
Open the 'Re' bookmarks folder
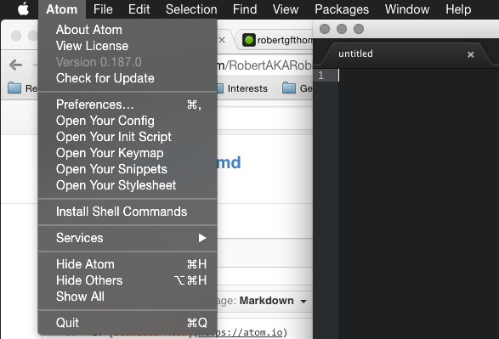click(x=23, y=88)
